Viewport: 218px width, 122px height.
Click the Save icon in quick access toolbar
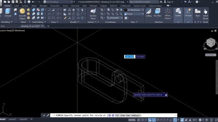point(13,2)
